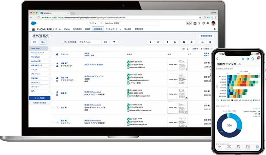Open the favorites list dropdown arrow
The height and width of the screenshot is (155, 266).
point(191,23)
